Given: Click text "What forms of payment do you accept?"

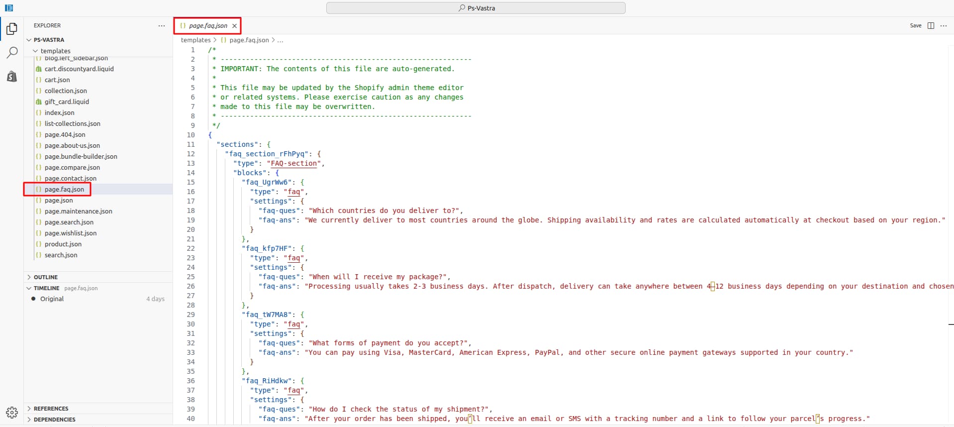Looking at the screenshot, I should pos(387,343).
